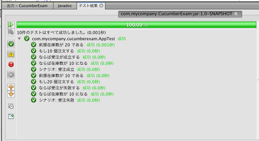Image resolution: width=259 pixels, height=141 pixels.
Task: Click the bottom sidebar icon with green plus
Action: tap(11, 116)
